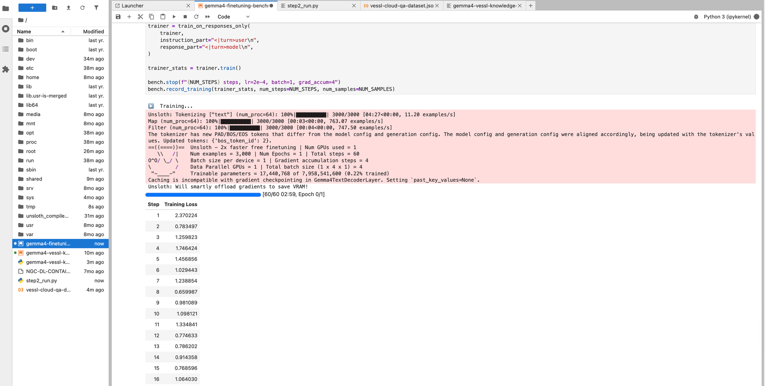Close the step2_run.py tab
The height and width of the screenshot is (386, 765).
[x=354, y=6]
